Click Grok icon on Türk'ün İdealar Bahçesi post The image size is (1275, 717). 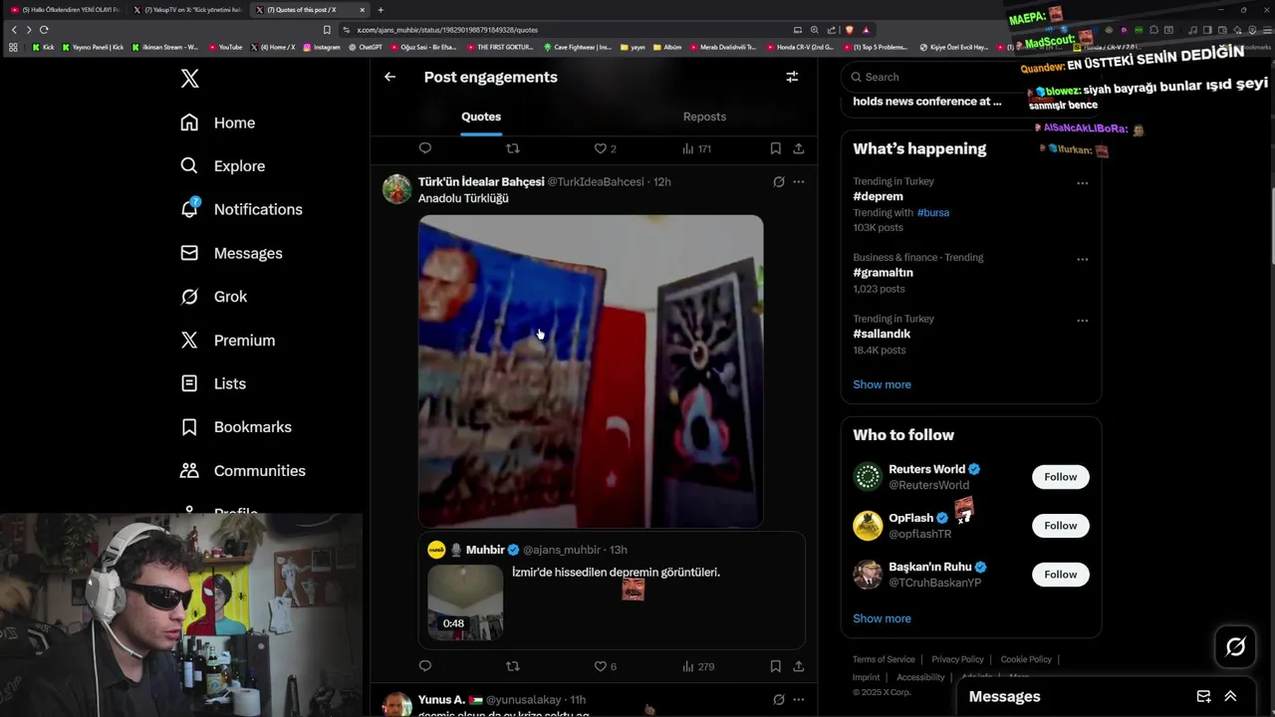coord(779,182)
